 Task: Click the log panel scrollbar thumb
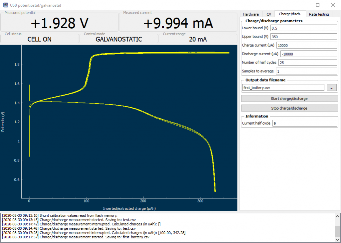338,231
